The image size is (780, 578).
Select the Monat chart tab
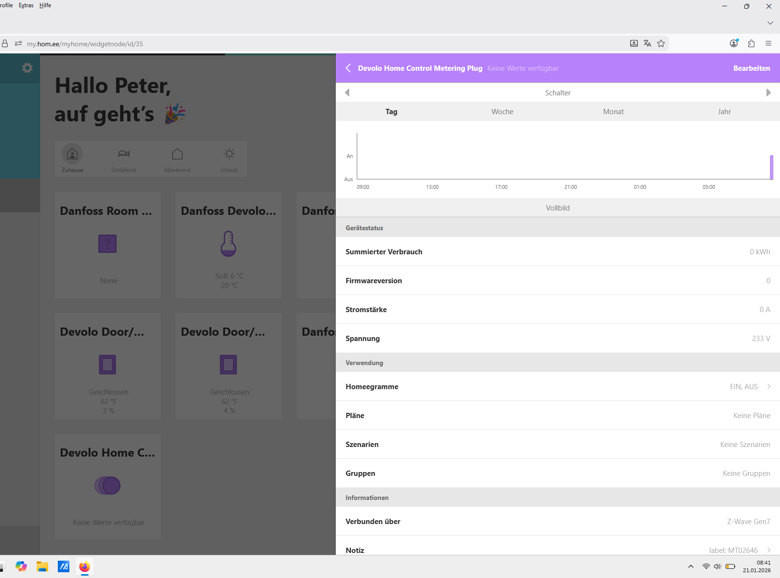[613, 112]
